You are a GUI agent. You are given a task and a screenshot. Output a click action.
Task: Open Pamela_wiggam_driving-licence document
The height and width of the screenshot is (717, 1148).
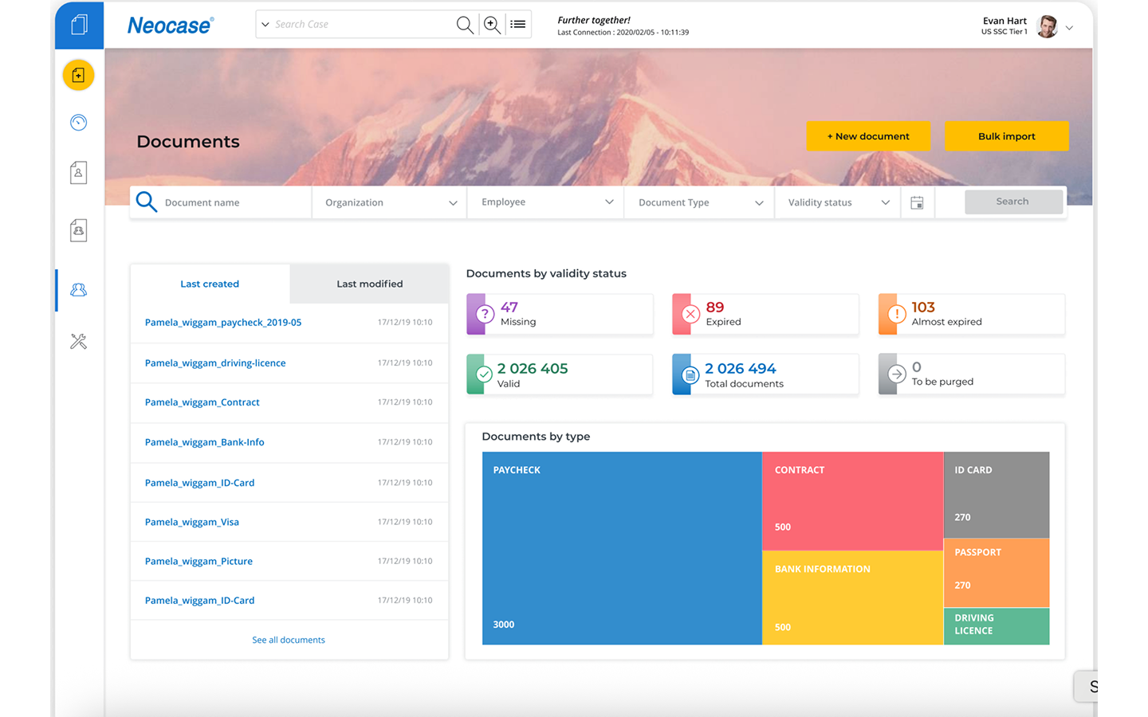tap(215, 362)
